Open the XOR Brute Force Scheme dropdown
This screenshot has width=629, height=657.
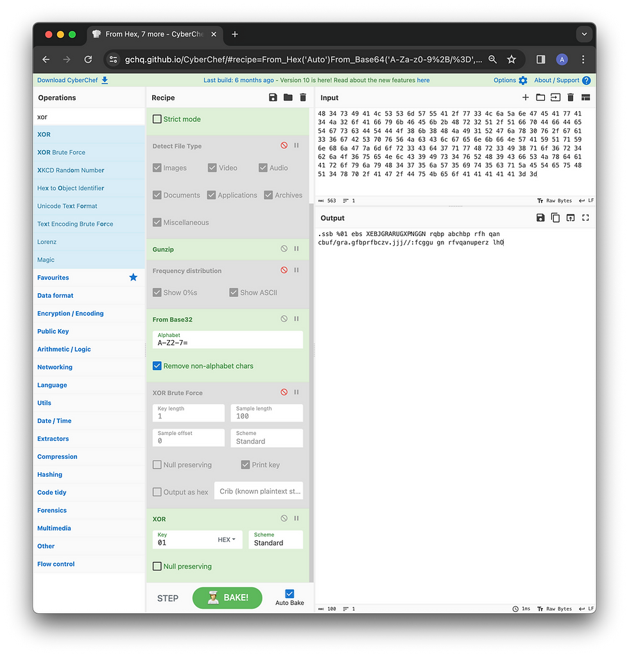point(266,438)
